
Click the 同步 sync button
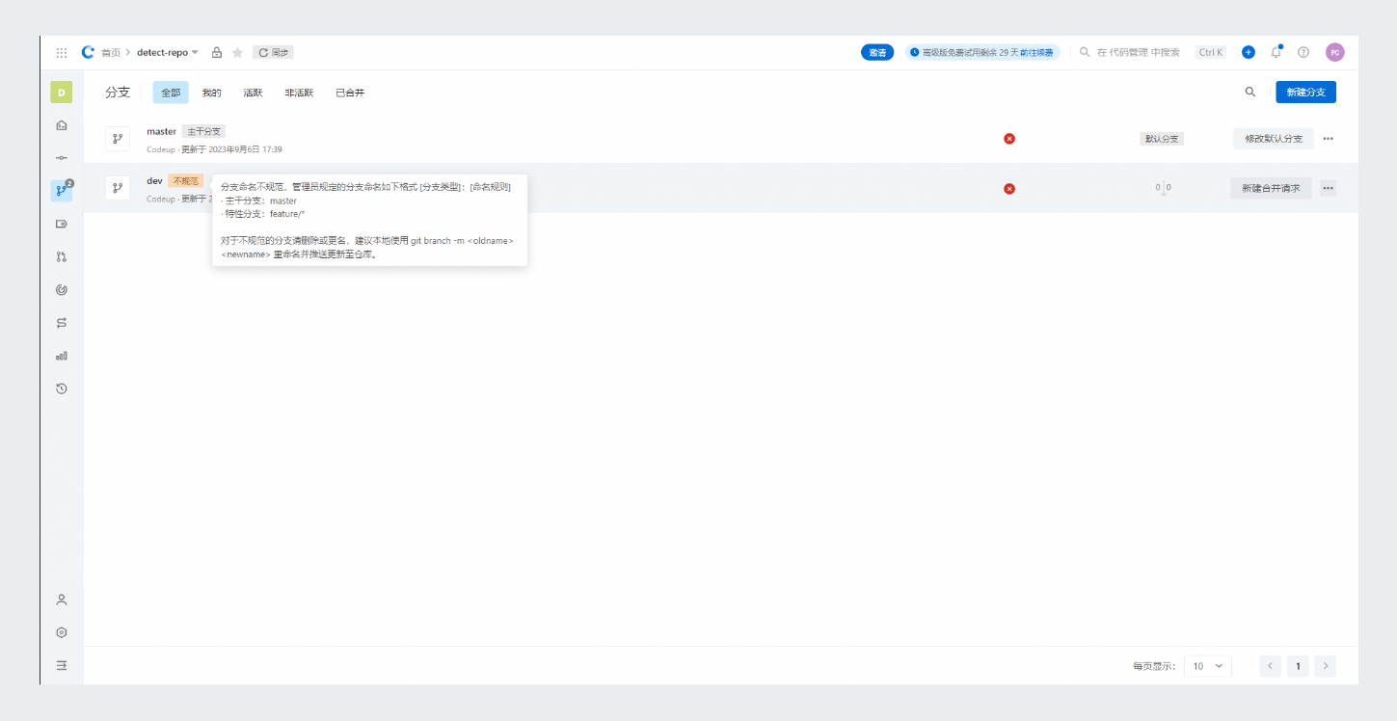coord(273,52)
